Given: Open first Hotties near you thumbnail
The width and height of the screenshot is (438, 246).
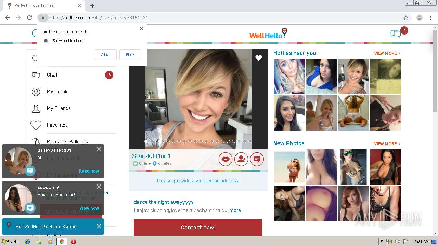Looking at the screenshot, I should pyautogui.click(x=289, y=77).
